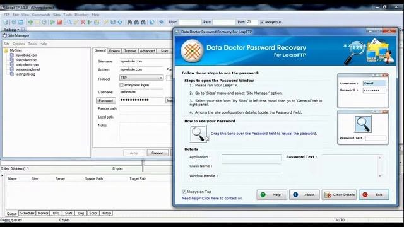404x227 pixels.
Task: Click the yellow minus toolbar icon
Action: pos(37,22)
